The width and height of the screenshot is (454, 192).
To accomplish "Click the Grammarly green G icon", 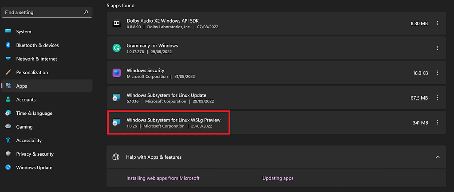I will pos(116,48).
